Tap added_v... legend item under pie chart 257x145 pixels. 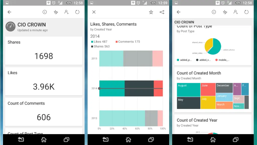coord(203,60)
